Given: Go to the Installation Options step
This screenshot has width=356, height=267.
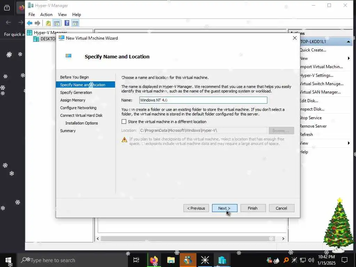Looking at the screenshot, I should point(81,123).
